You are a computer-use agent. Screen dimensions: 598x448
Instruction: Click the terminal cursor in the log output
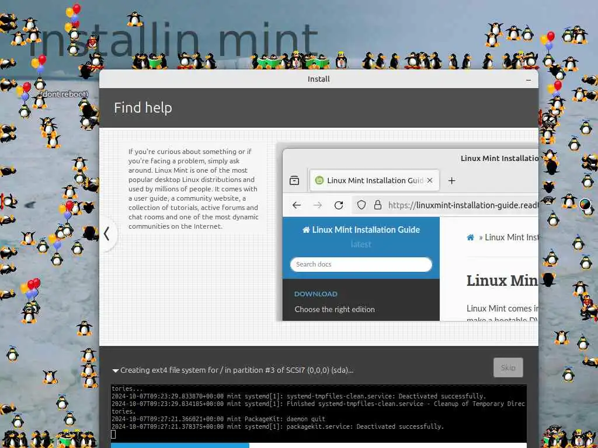point(113,434)
